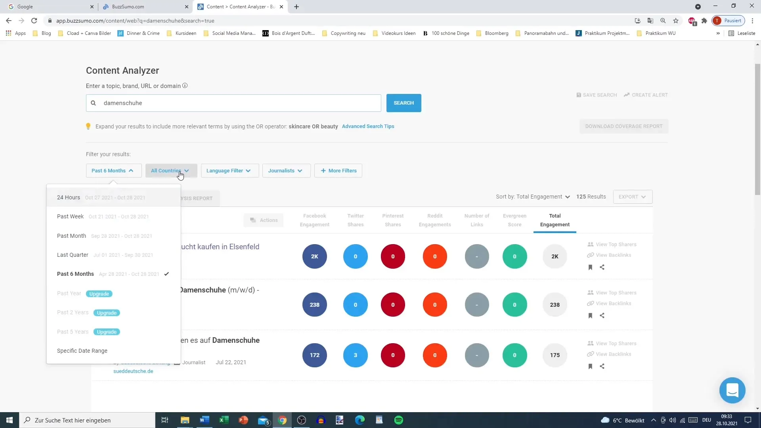Image resolution: width=761 pixels, height=428 pixels.
Task: Open Excel from the taskbar
Action: [224, 420]
